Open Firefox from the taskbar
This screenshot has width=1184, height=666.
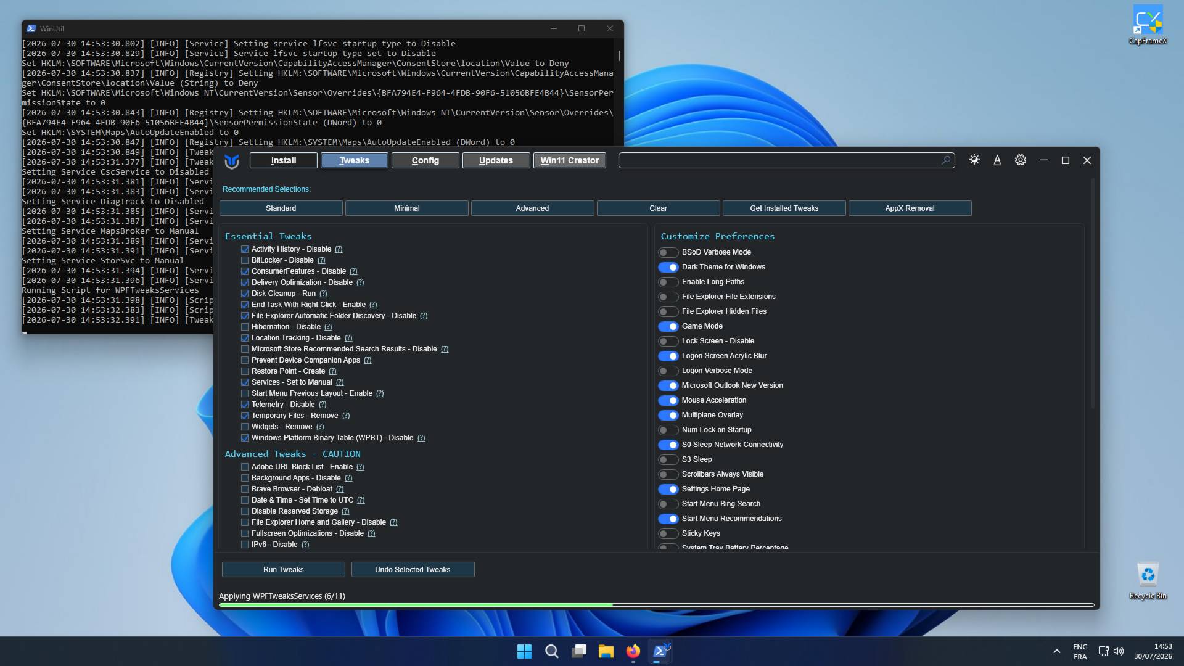click(633, 651)
